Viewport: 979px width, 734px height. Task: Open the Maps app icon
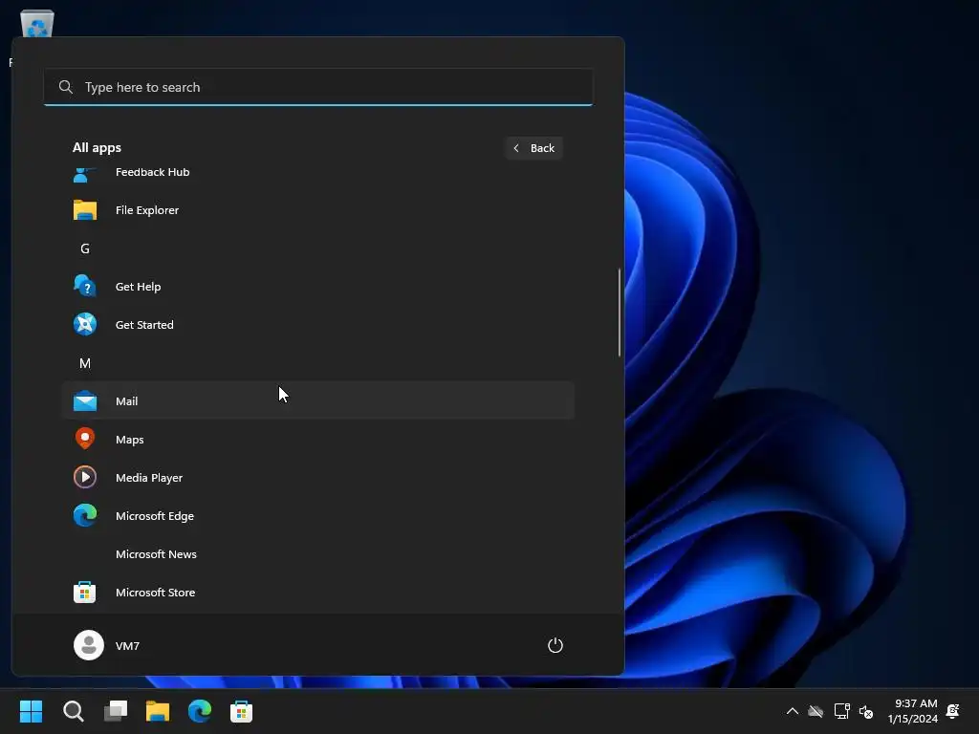84,439
